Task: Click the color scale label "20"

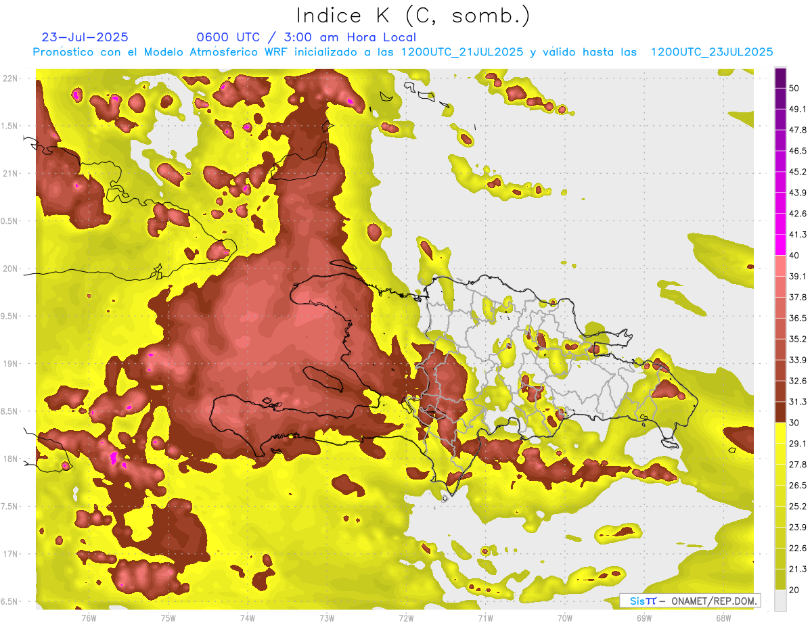Action: (x=795, y=590)
